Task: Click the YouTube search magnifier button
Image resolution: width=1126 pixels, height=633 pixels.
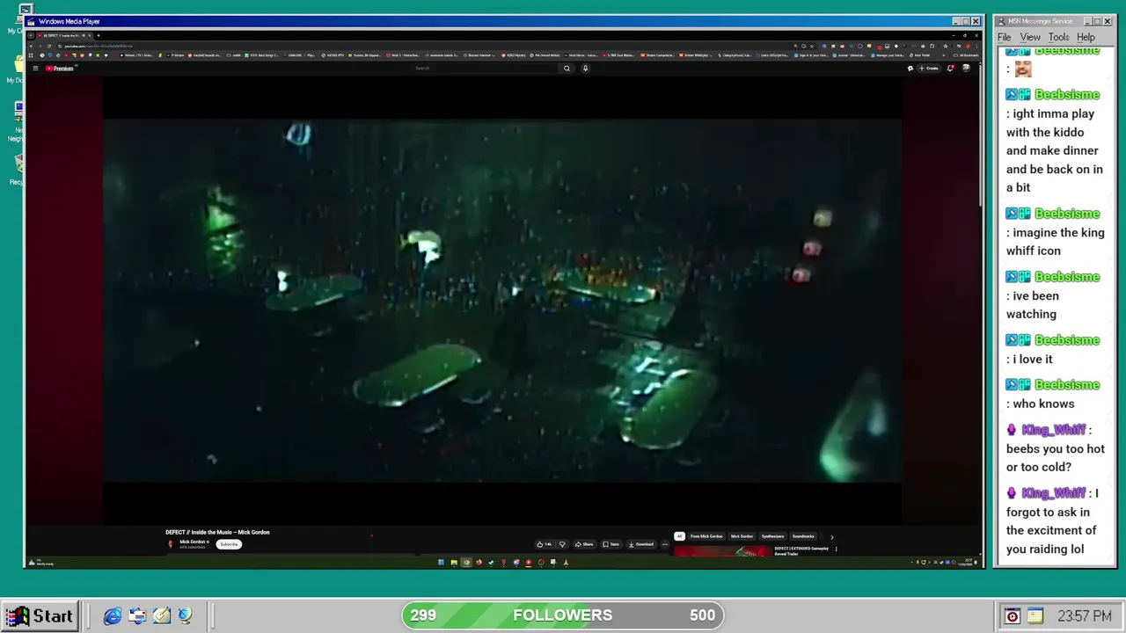Action: pos(567,68)
